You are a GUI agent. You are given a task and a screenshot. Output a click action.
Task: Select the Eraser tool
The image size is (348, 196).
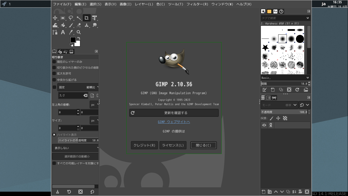[79, 25]
